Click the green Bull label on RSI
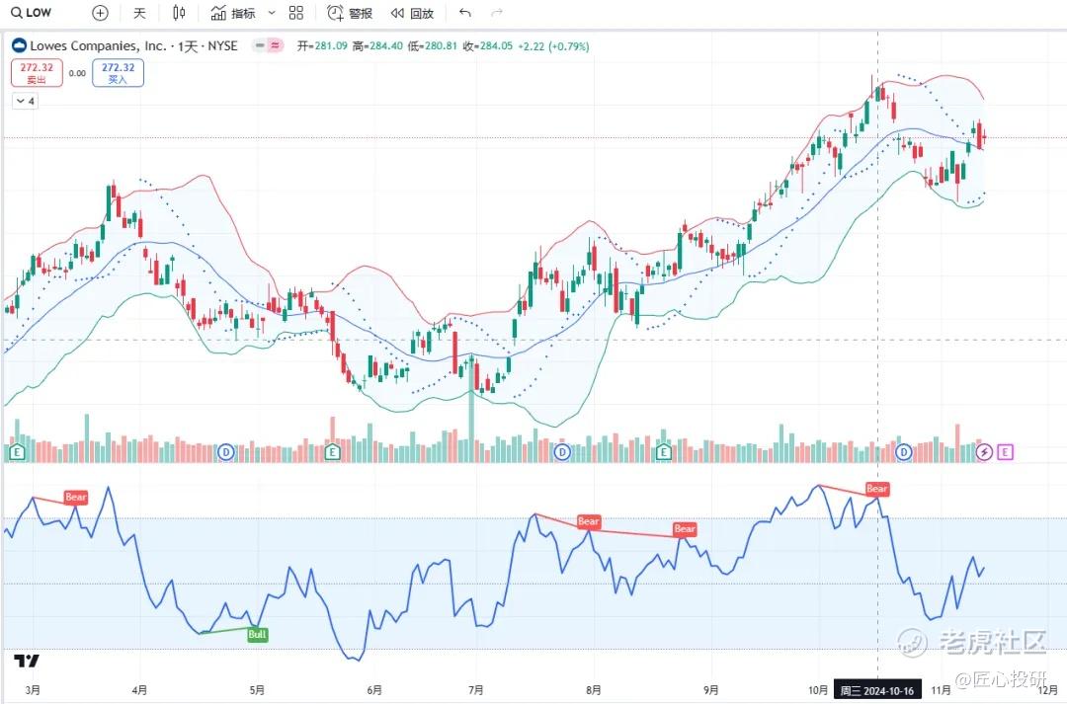The image size is (1067, 704). click(257, 635)
